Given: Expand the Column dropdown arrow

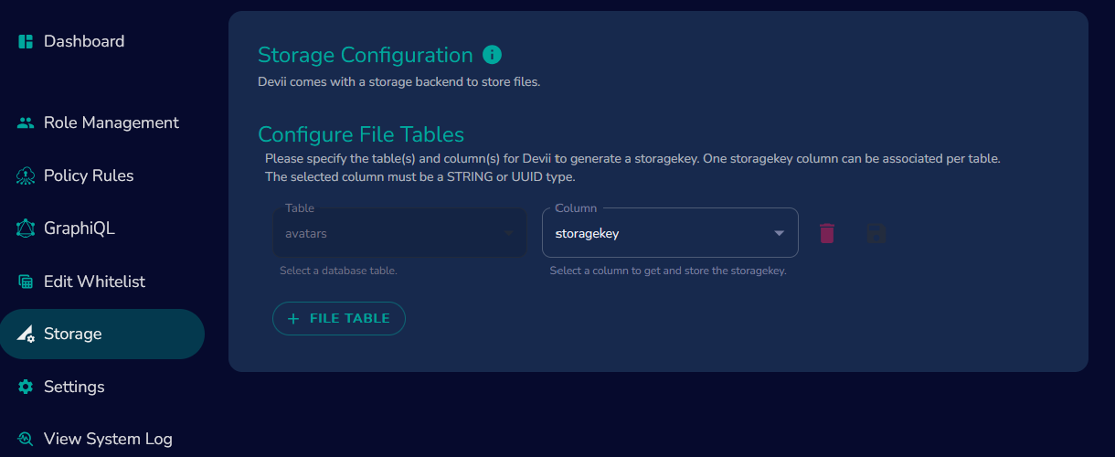Looking at the screenshot, I should click(x=780, y=233).
